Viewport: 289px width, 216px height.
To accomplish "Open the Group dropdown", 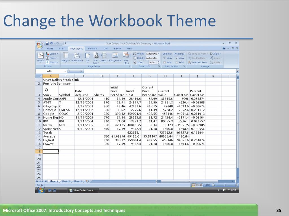I will tap(216, 58).
